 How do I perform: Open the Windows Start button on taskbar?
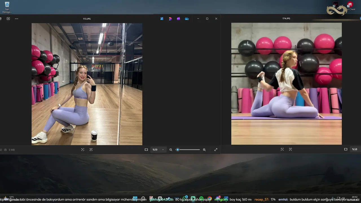click(135, 199)
